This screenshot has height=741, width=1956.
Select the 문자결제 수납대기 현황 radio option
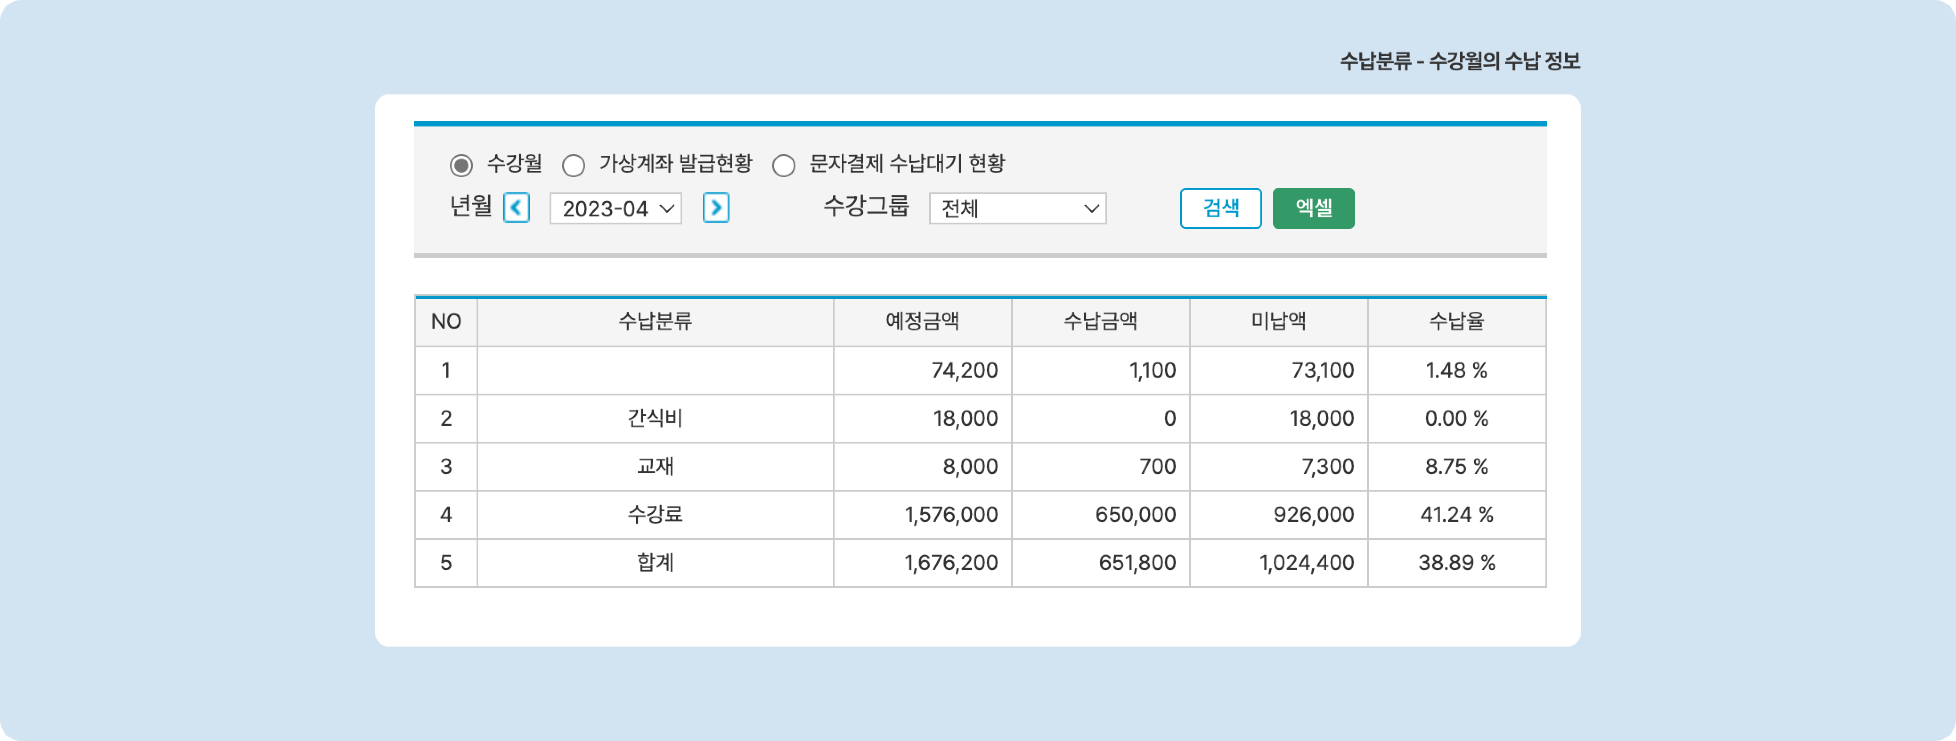coord(784,165)
